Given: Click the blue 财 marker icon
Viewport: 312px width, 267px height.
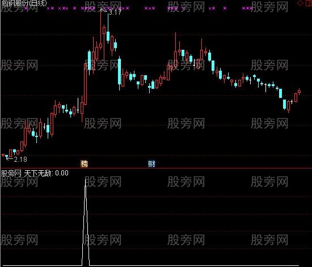Looking at the screenshot, I should [x=151, y=164].
